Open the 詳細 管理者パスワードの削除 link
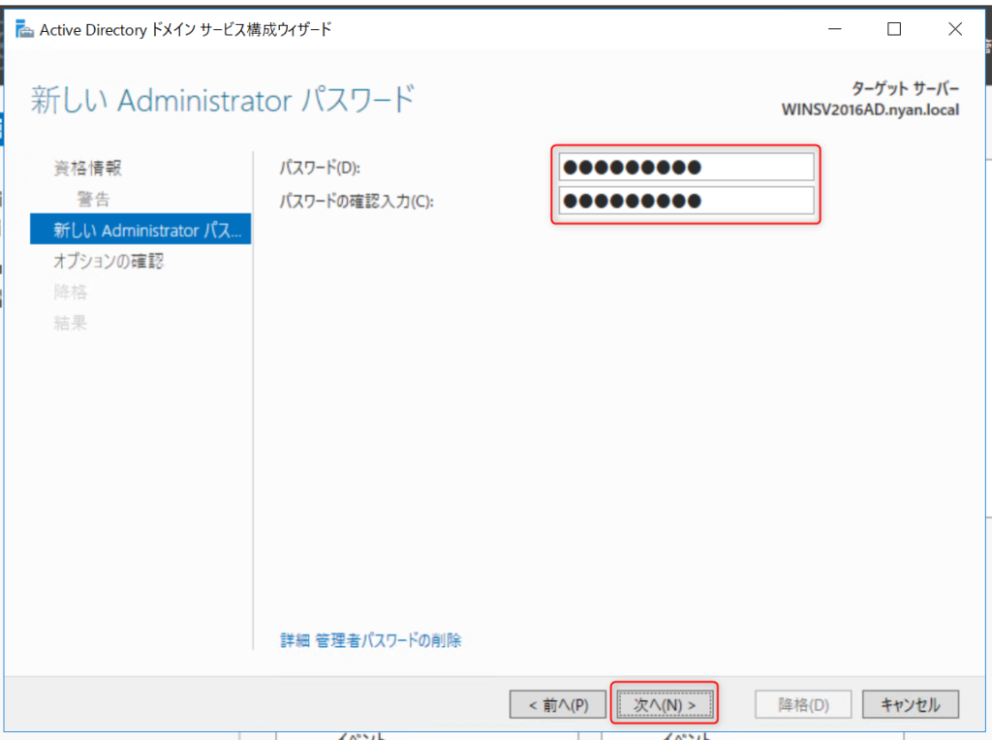Image resolution: width=992 pixels, height=740 pixels. (x=371, y=640)
